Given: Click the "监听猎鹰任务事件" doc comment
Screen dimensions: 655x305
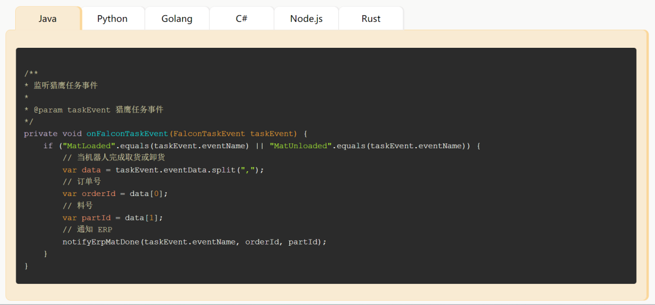Looking at the screenshot, I should [x=65, y=86].
